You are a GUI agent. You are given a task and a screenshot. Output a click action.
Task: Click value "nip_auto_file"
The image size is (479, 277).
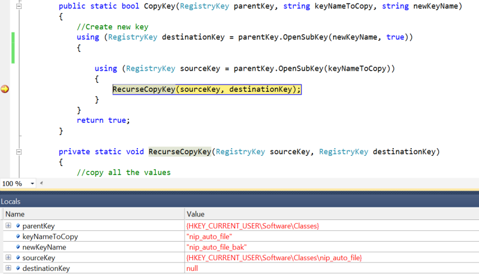[209, 236]
